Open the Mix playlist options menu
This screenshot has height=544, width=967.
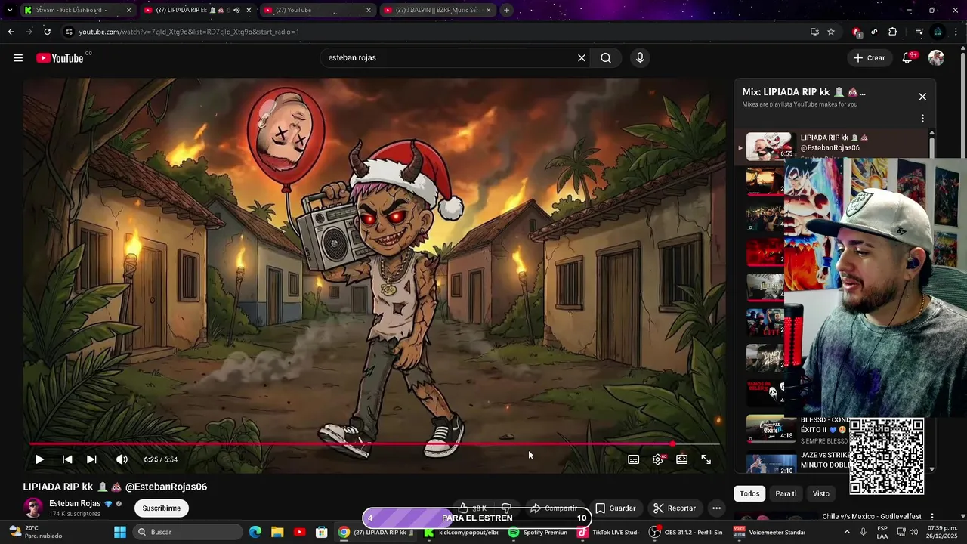point(922,119)
